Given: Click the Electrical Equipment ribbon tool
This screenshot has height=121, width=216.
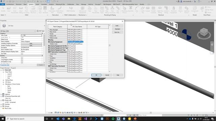Looking at the screenshot, I should (173, 10).
